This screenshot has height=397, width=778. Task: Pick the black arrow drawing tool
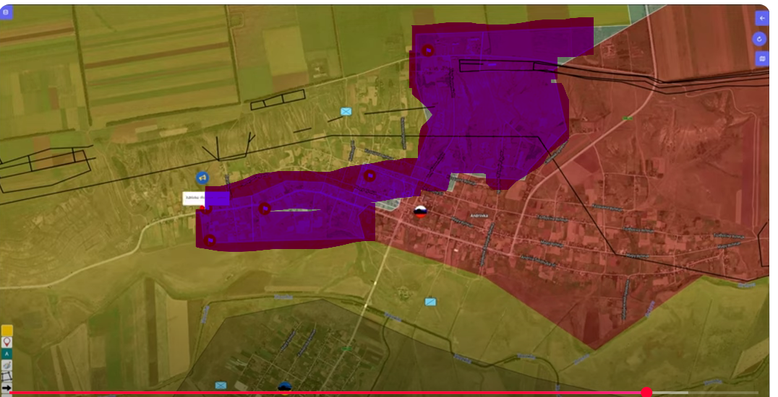coord(7,388)
